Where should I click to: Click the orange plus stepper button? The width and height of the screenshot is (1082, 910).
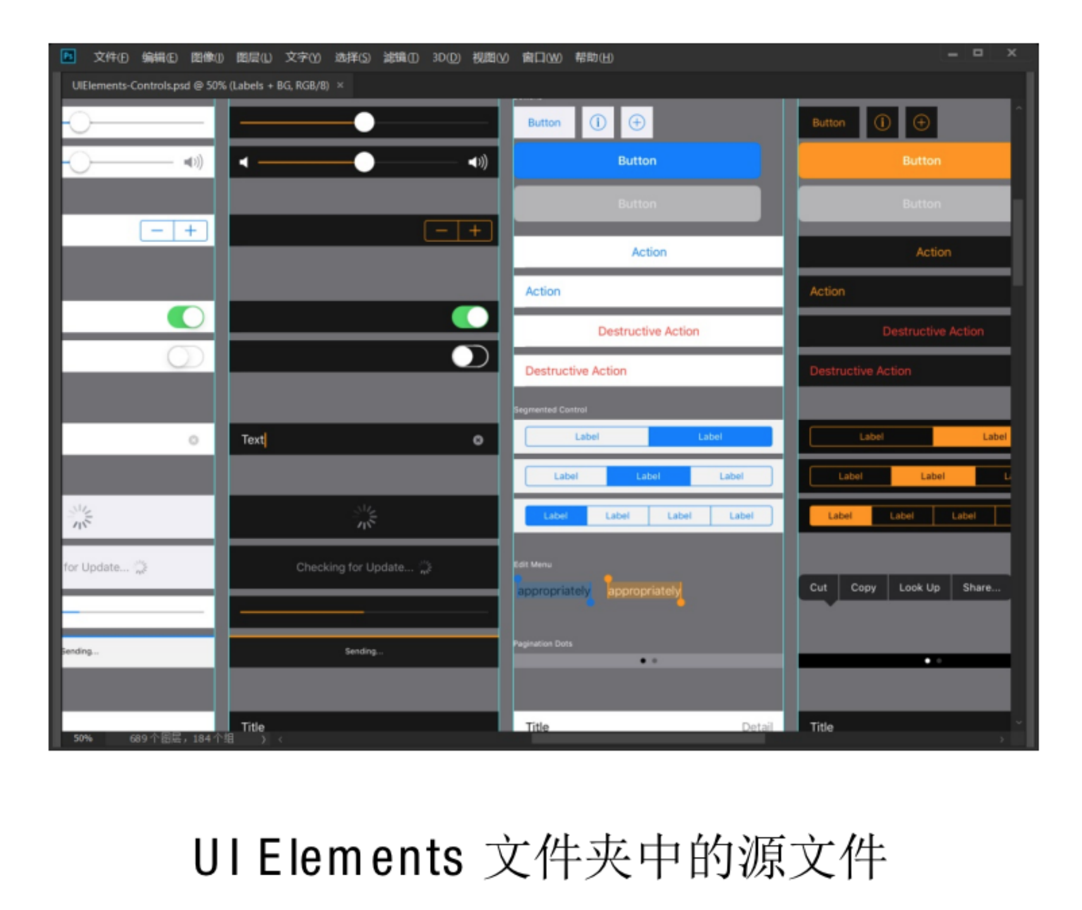(x=475, y=231)
